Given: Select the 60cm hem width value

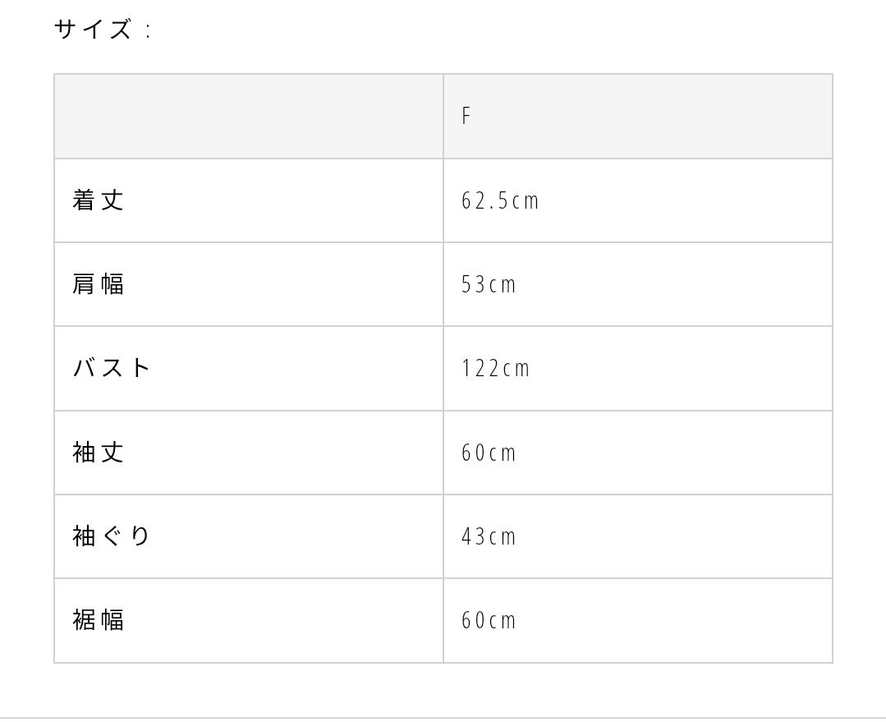Looking at the screenshot, I should 489,621.
